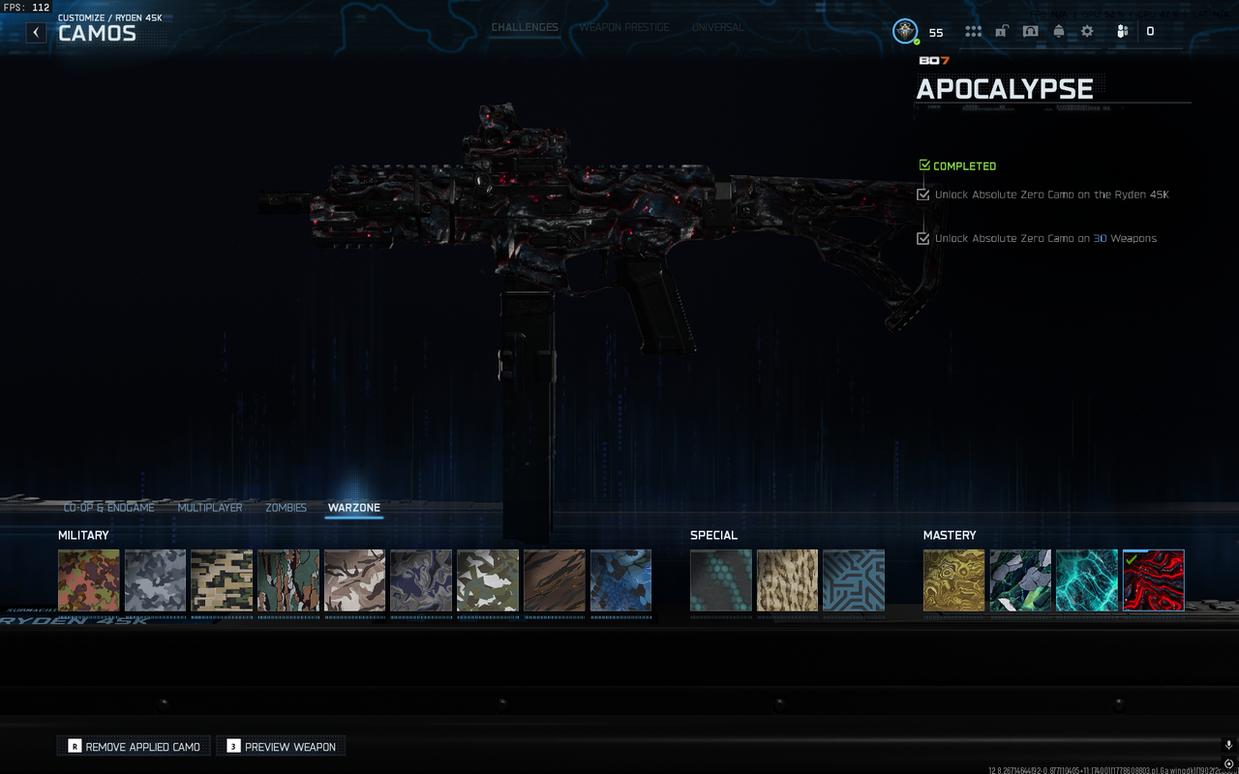Click the MILITARY category heading

(x=83, y=535)
